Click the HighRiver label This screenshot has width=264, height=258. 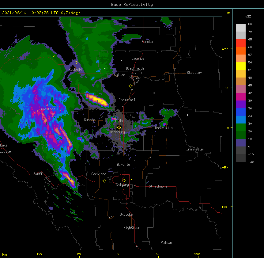[x=132, y=228]
